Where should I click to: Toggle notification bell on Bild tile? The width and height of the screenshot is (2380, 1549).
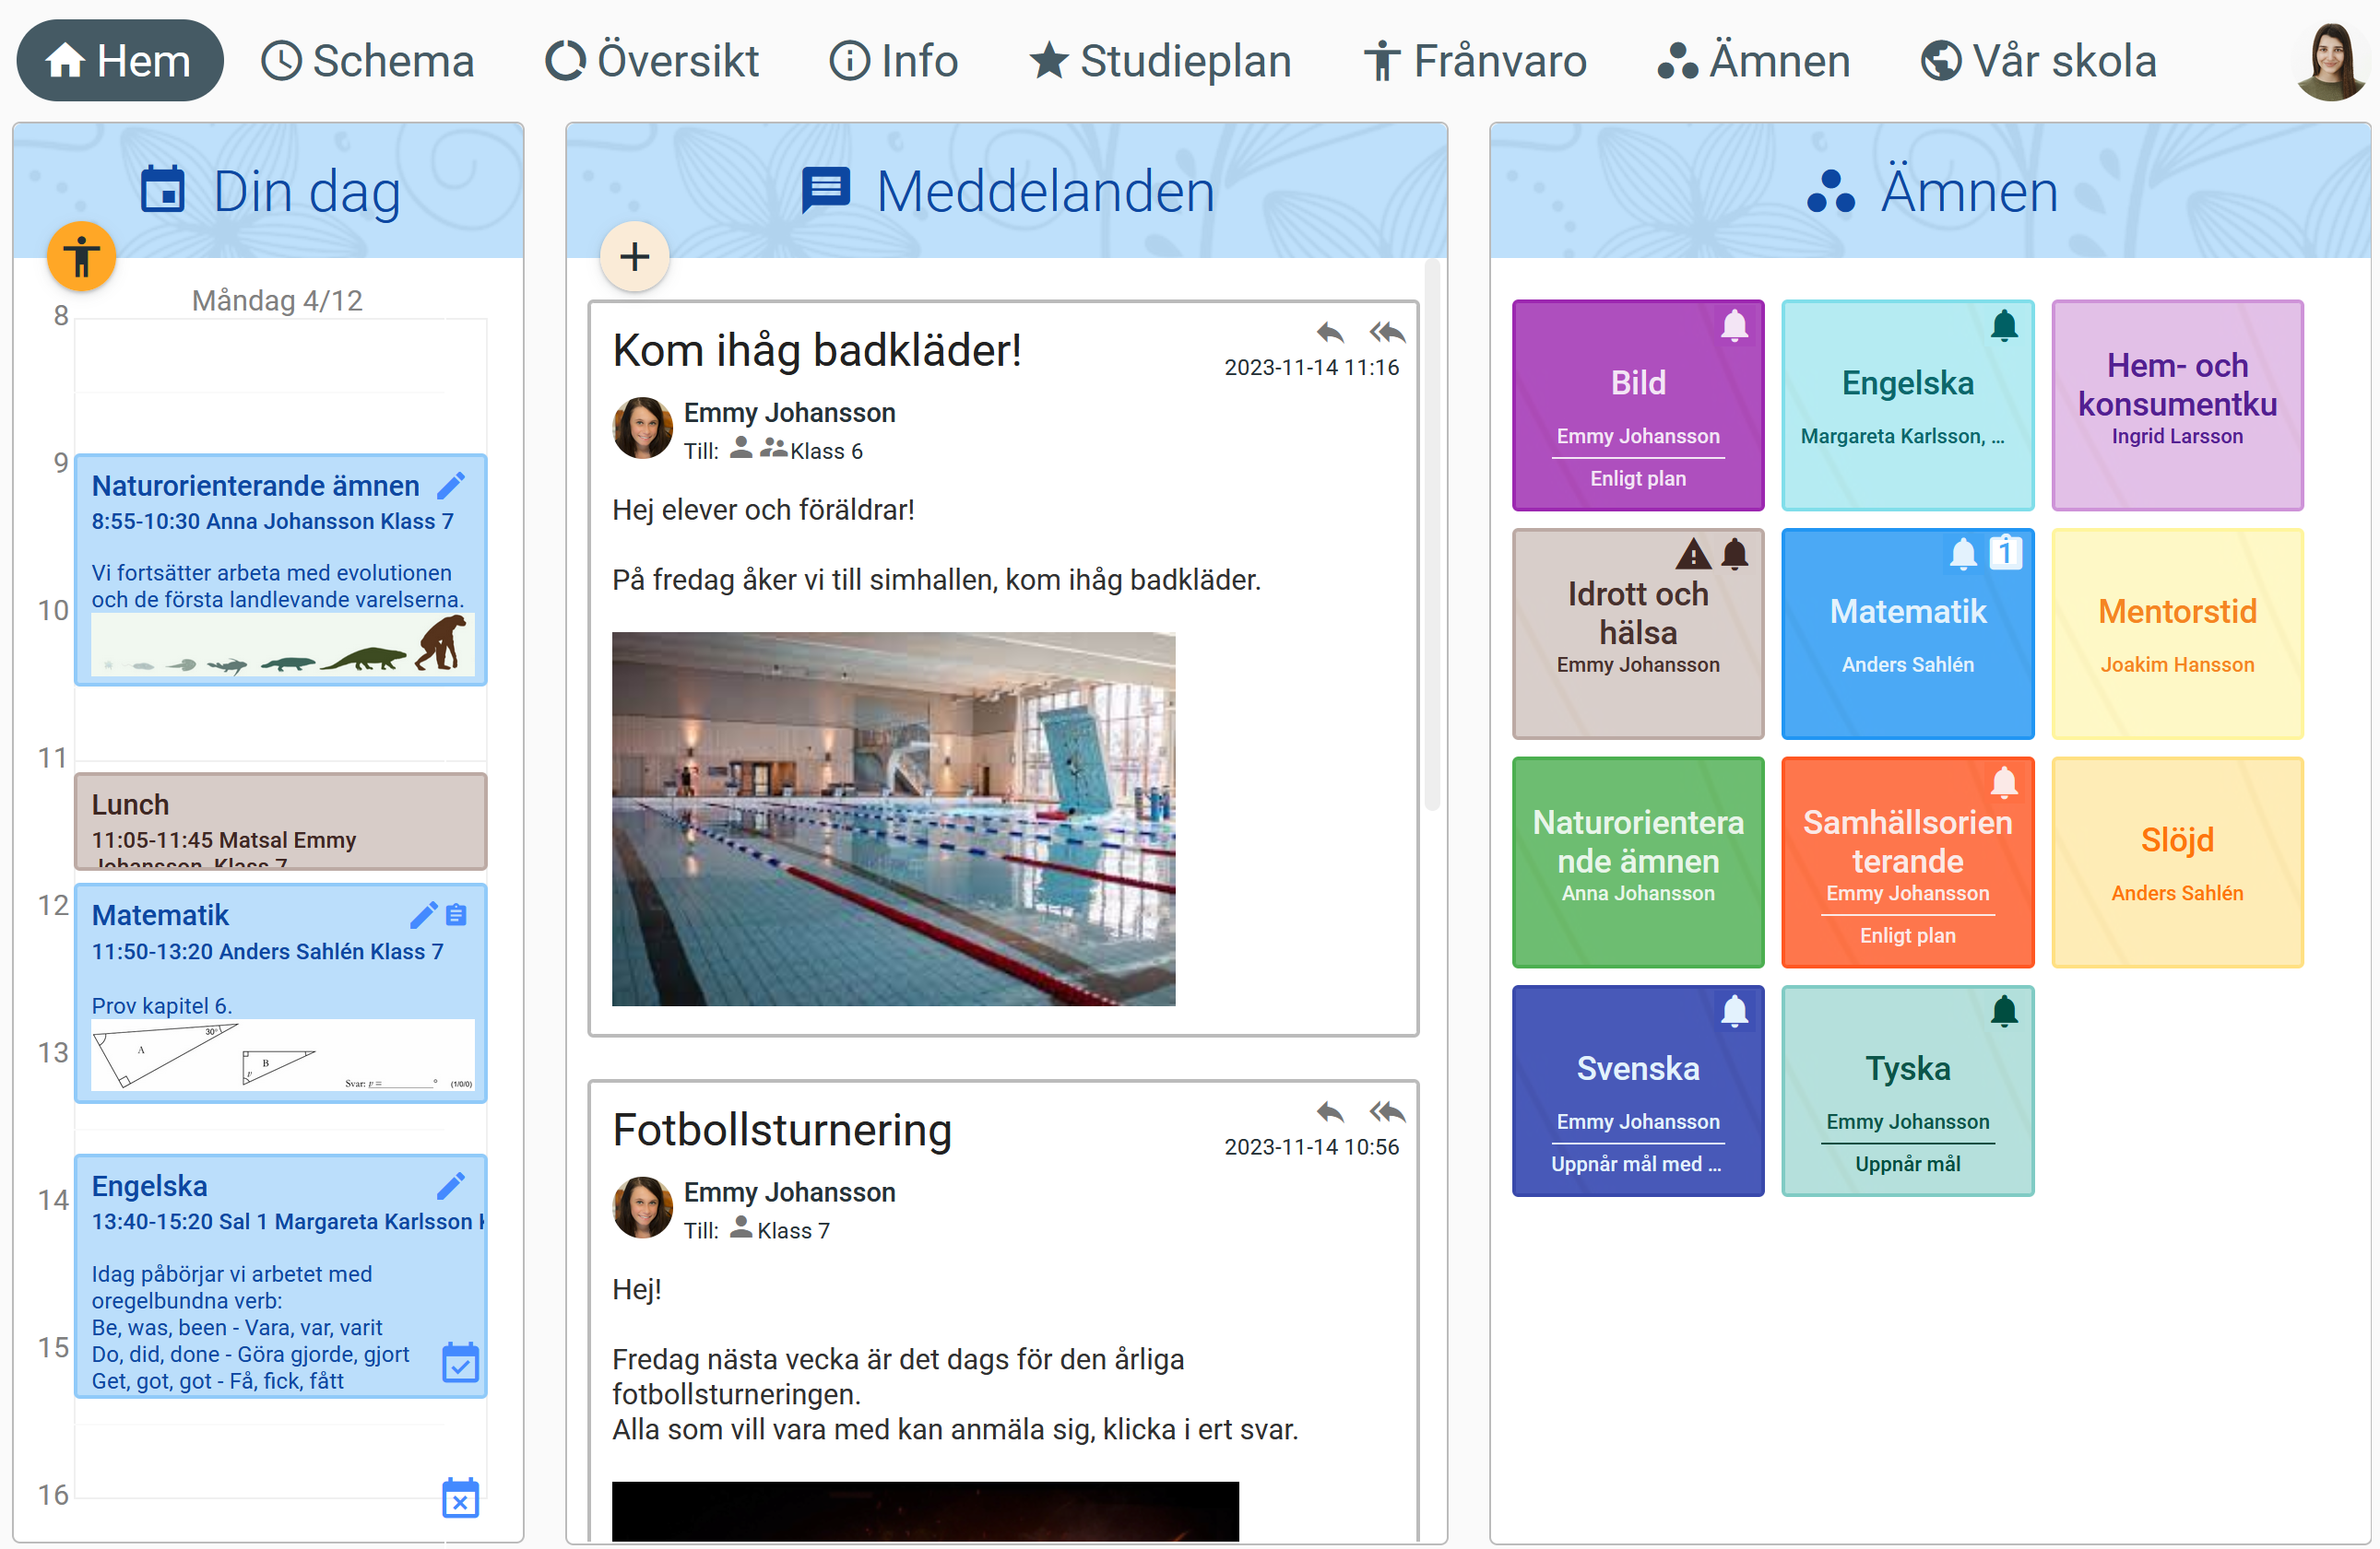point(1734,326)
